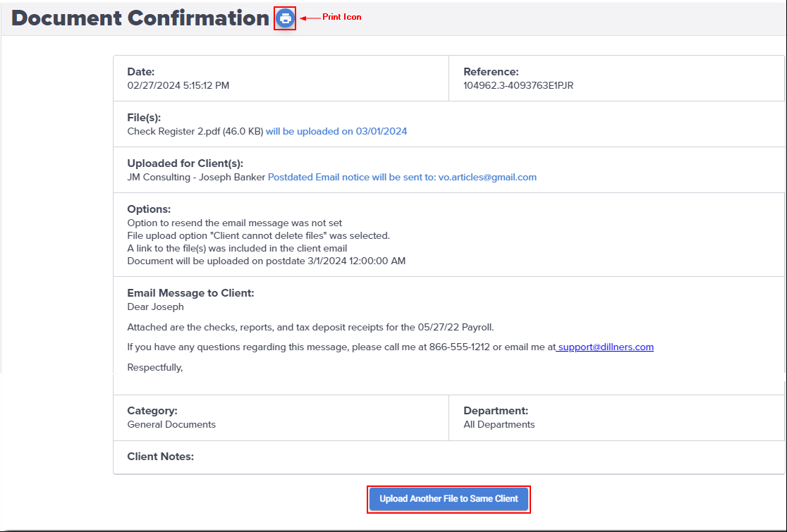The image size is (787, 532).
Task: Click the 'Dear Joseph' greeting text
Action: (156, 307)
